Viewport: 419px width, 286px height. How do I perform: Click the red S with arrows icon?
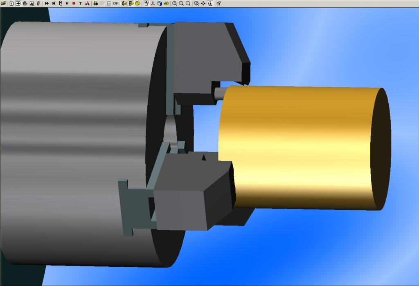click(87, 3)
